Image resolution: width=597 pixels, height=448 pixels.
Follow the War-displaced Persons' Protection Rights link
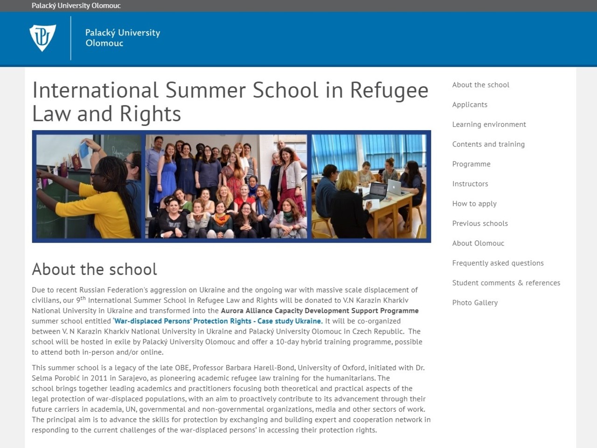pyautogui.click(x=217, y=321)
